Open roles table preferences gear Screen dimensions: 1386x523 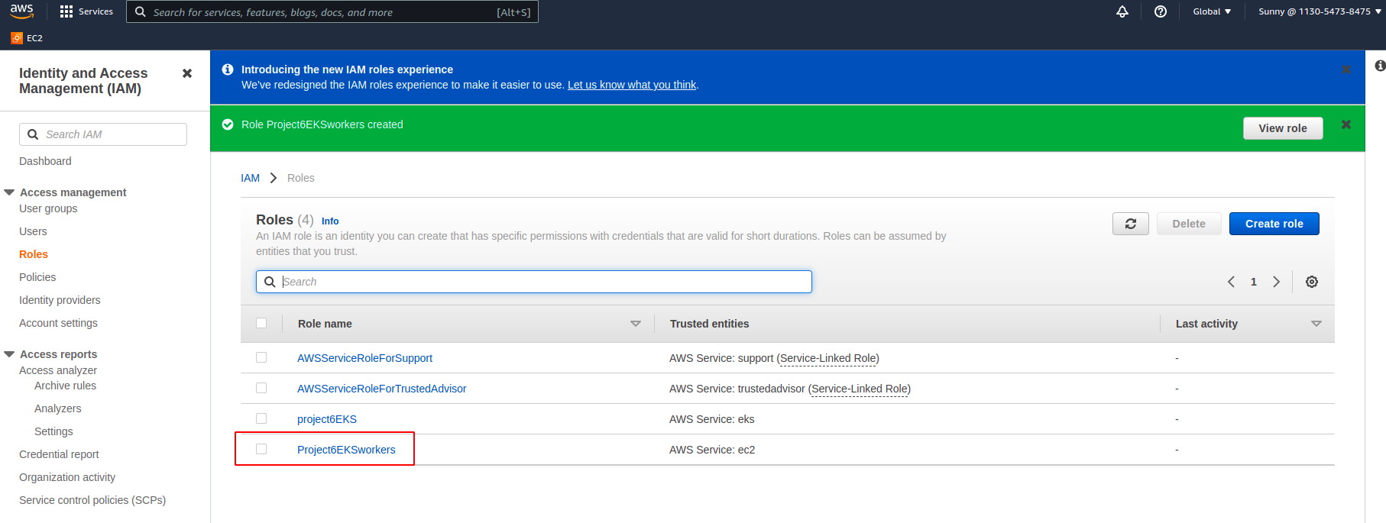[x=1312, y=282]
